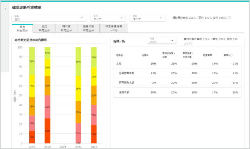Click the 健康診断判定結果 page title

click(27, 7)
